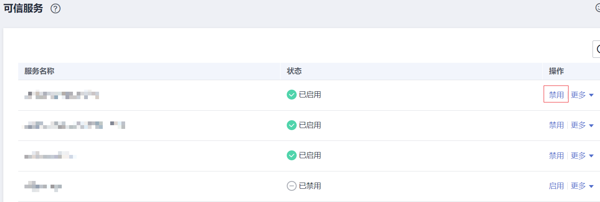Select the service name in the 已禁用 row
This screenshot has height=202, width=600.
pos(43,186)
